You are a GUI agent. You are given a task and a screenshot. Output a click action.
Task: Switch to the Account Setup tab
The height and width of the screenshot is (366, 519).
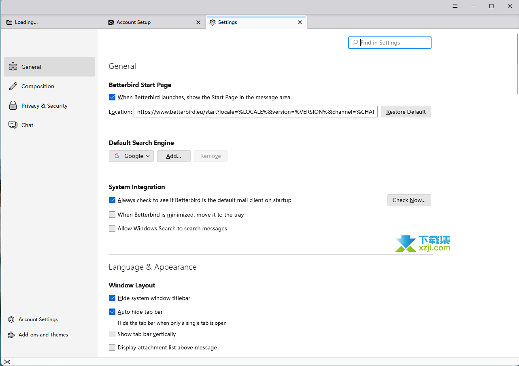click(154, 22)
